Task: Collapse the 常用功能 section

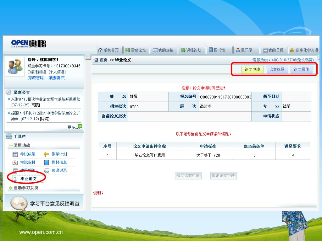Action: (10, 145)
